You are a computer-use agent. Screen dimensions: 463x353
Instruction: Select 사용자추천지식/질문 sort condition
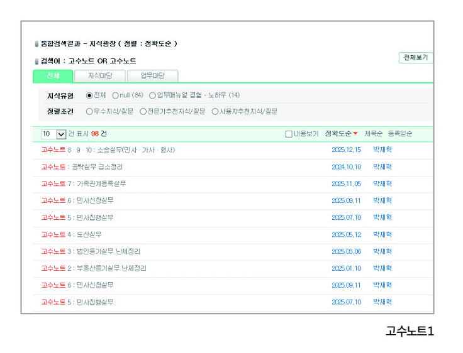215,111
